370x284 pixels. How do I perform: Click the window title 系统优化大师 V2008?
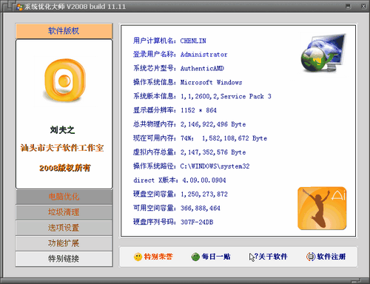pyautogui.click(x=75, y=7)
